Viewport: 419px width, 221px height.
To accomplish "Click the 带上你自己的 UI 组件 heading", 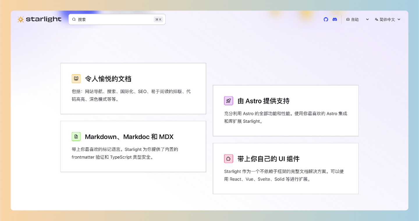I will pos(268,159).
